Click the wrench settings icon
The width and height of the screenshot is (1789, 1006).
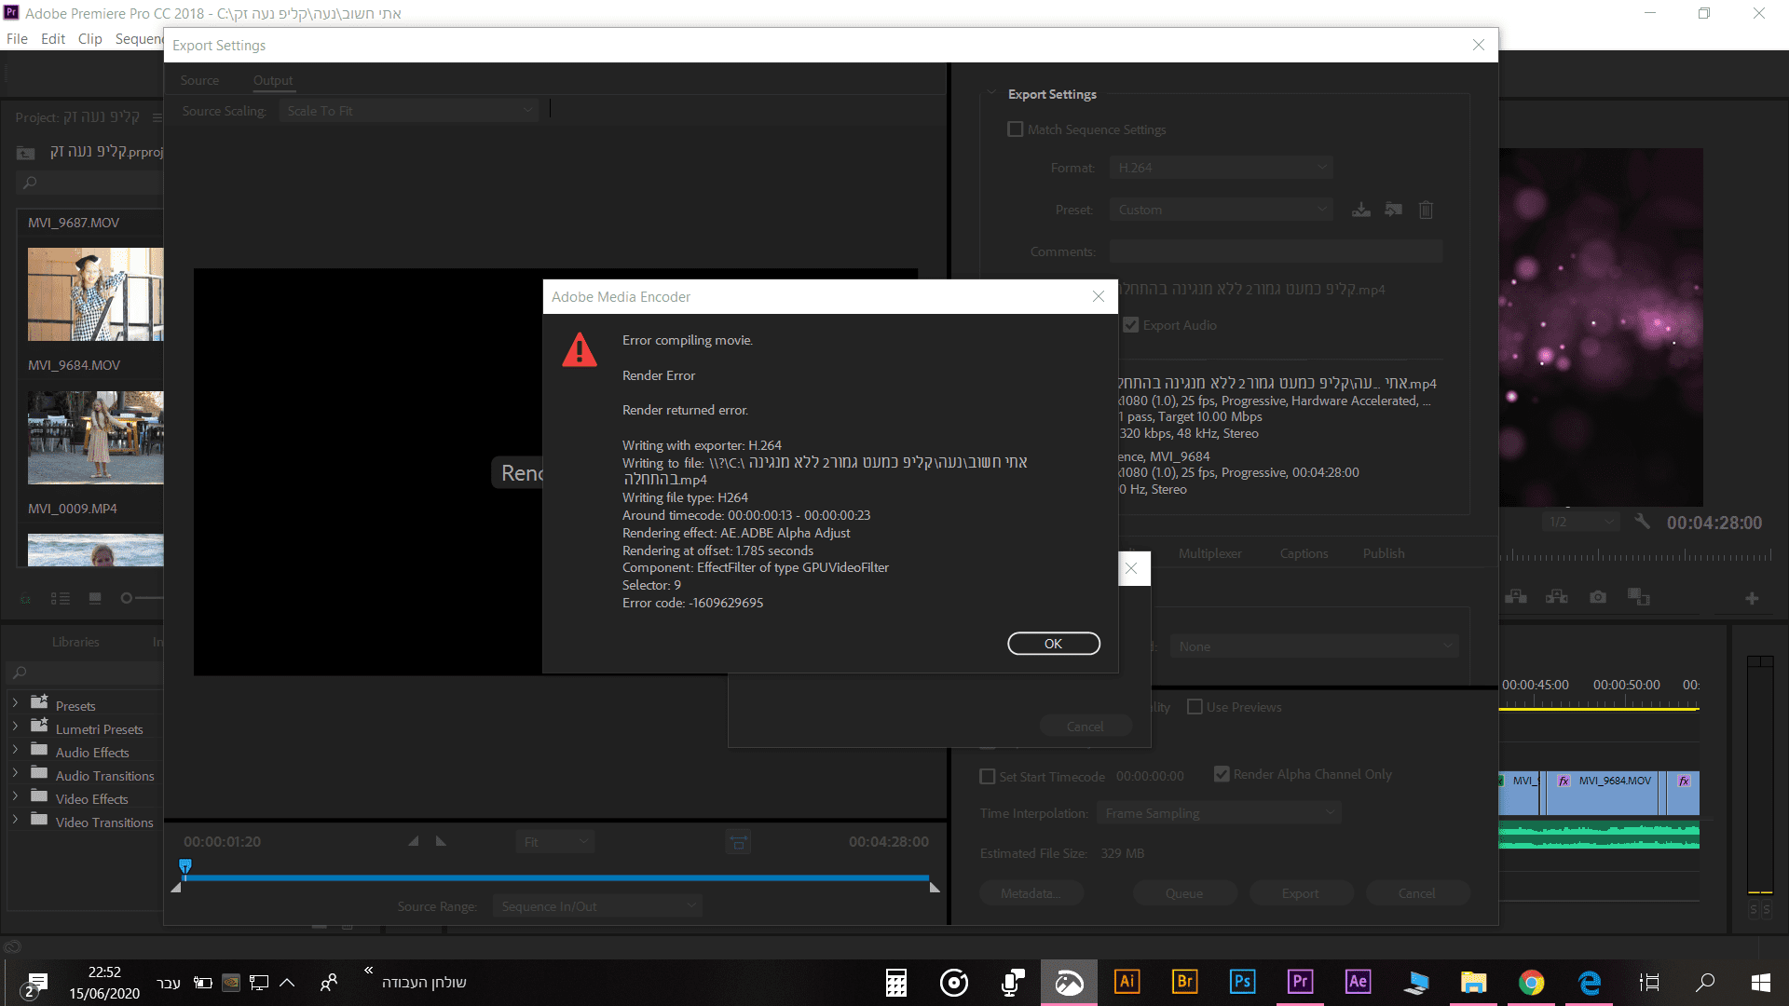coord(1643,522)
